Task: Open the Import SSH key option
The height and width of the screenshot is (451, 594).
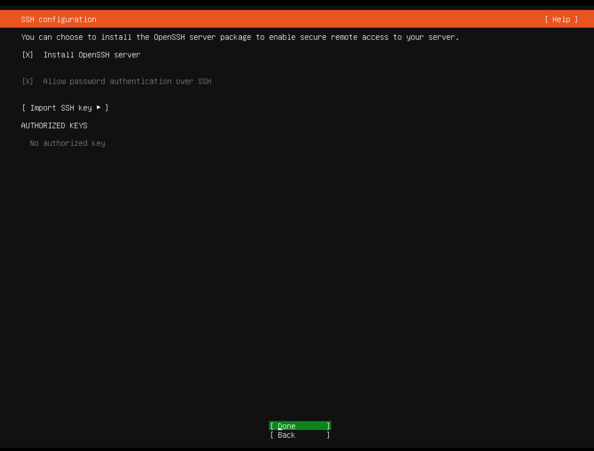Action: coord(65,108)
